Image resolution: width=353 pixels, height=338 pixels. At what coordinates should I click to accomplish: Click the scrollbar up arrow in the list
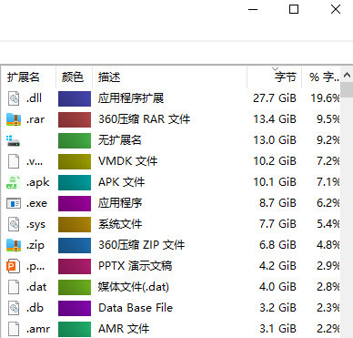347,75
